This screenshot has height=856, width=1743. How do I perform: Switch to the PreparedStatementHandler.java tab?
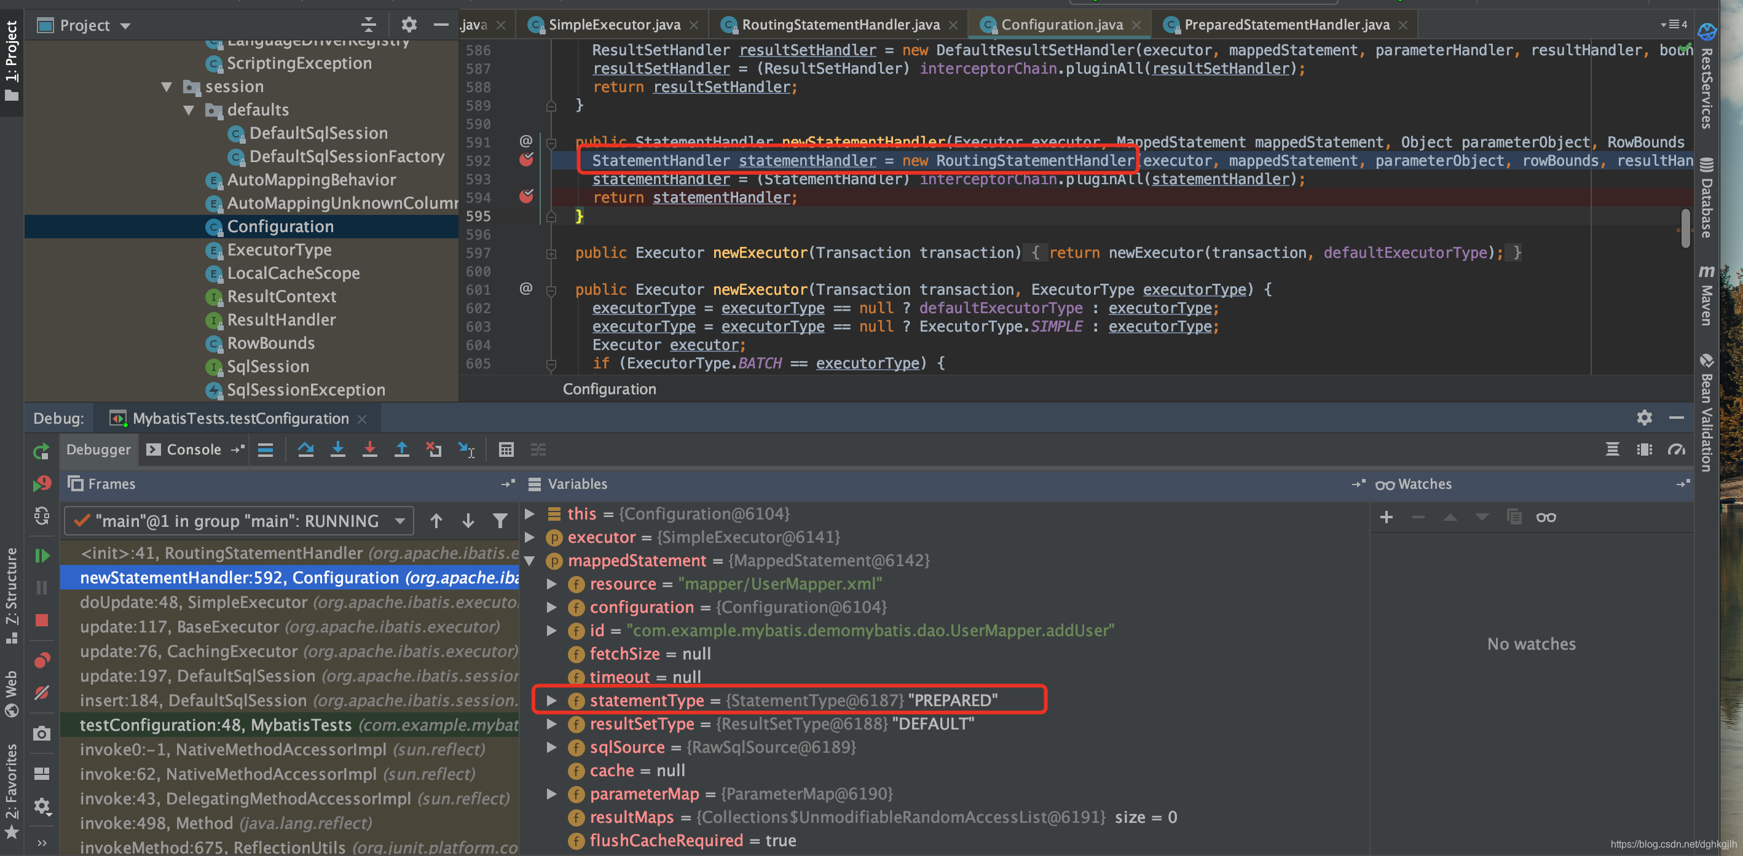1286,25
